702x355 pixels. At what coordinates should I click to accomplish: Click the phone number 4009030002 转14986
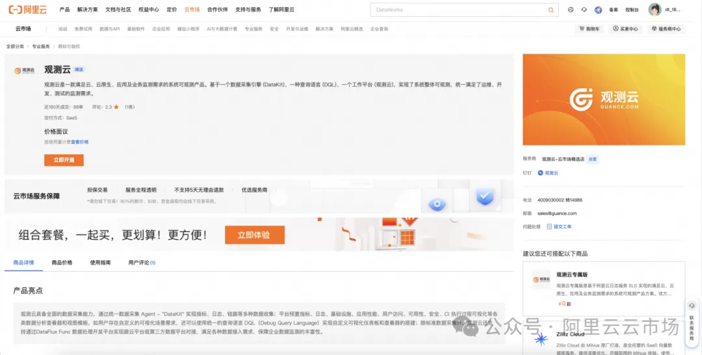coord(560,200)
